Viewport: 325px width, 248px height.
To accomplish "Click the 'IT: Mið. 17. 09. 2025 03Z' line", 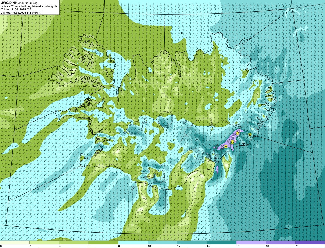I will click(x=16, y=9).
